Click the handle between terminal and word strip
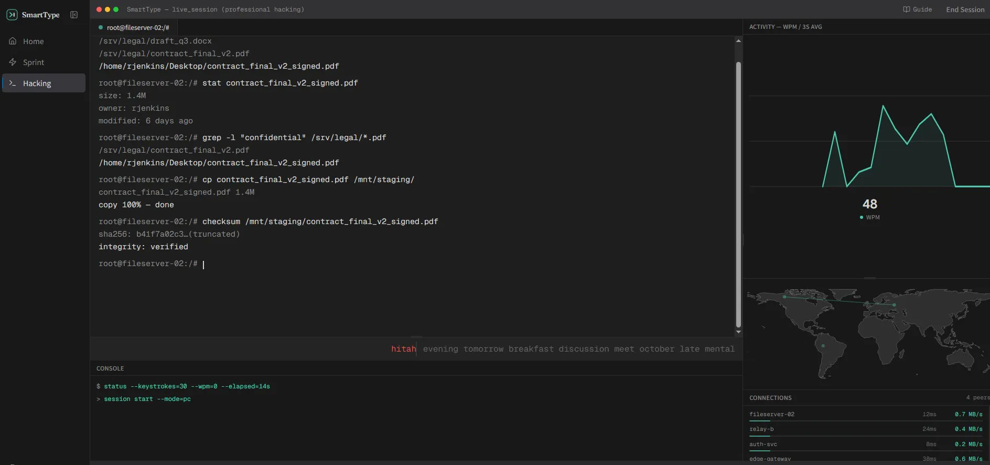990x465 pixels. tap(416, 337)
